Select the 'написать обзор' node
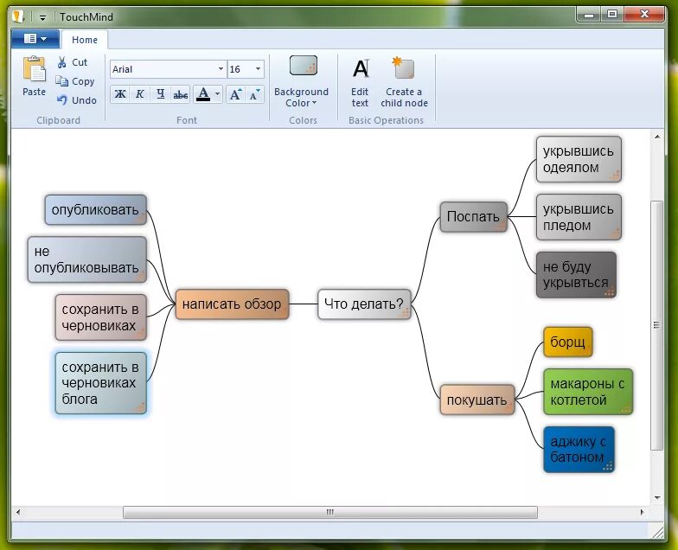The height and width of the screenshot is (550, 678). 232,304
